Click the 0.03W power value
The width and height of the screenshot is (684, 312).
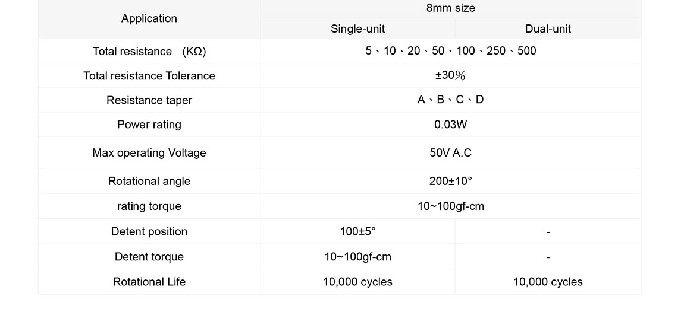pos(450,125)
